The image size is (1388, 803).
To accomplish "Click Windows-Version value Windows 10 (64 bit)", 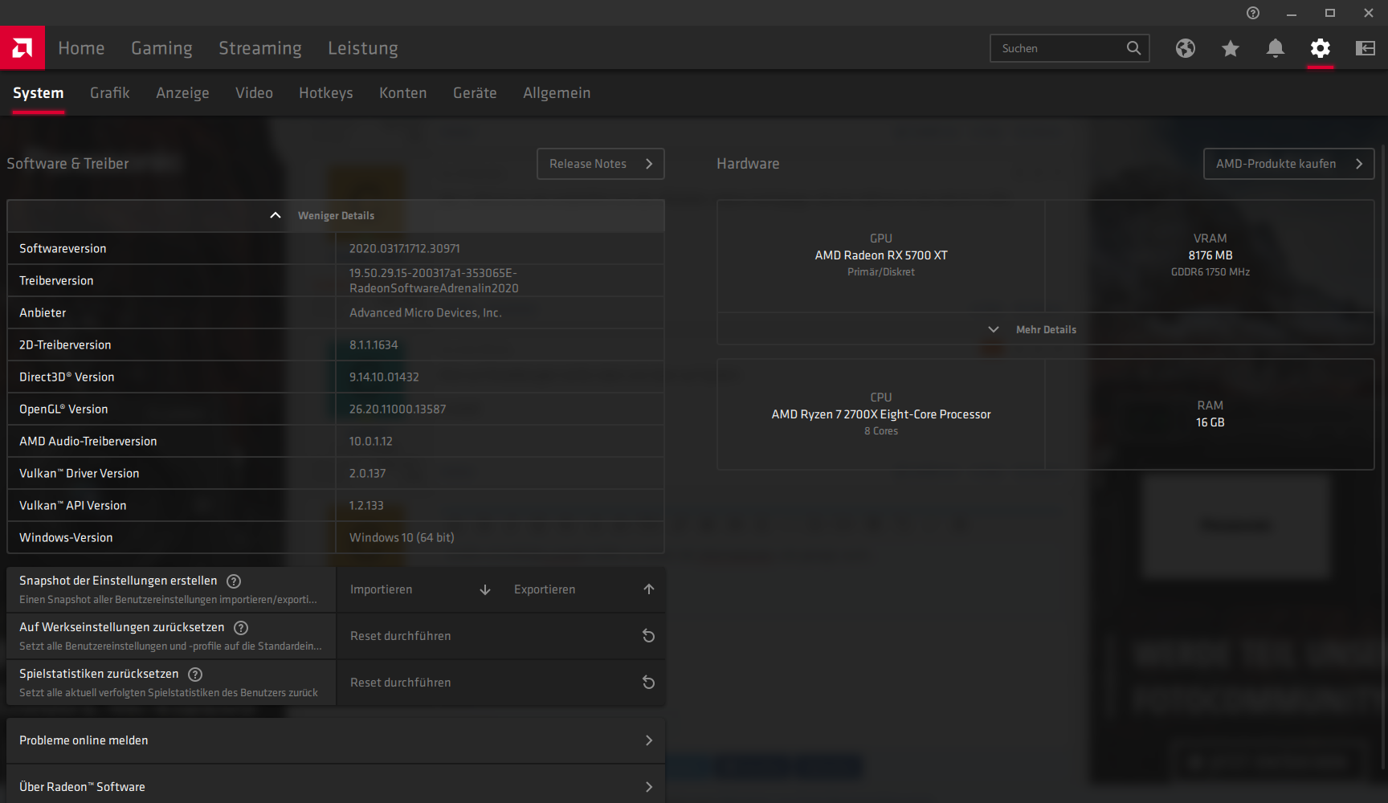I will coord(402,538).
